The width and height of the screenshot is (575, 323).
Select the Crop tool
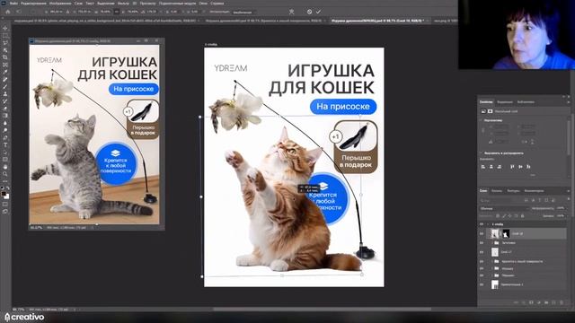tap(5, 57)
